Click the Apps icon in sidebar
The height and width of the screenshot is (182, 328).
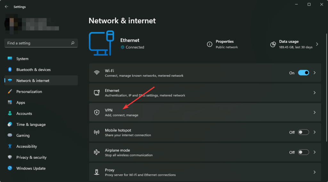(10, 102)
